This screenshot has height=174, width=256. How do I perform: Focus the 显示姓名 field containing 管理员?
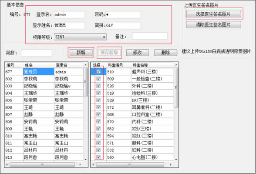[69, 25]
